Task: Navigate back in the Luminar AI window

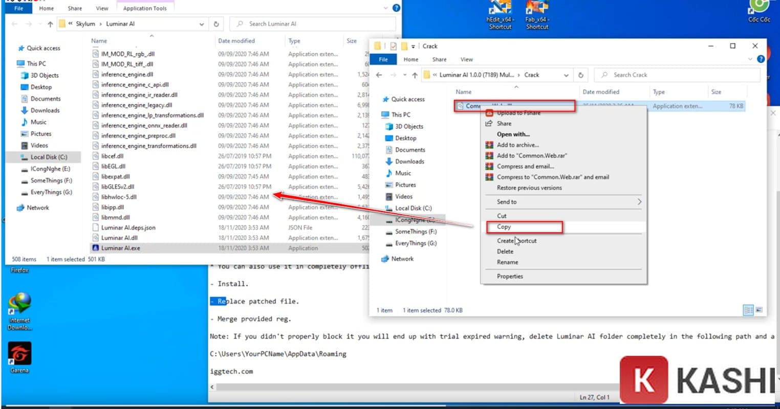Action: [x=14, y=24]
